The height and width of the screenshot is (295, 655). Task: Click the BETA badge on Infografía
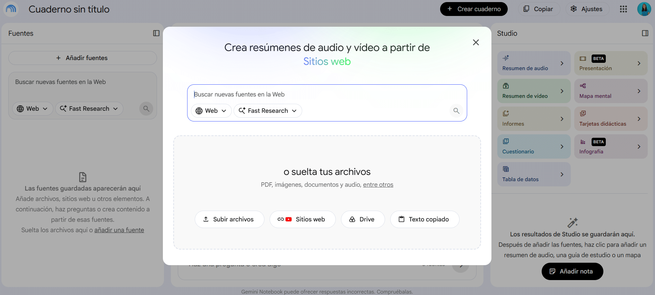point(599,142)
